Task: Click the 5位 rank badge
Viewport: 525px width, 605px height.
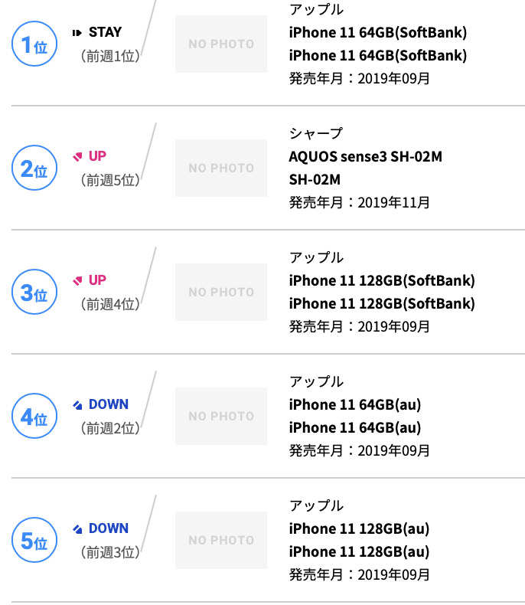Action: click(x=34, y=540)
